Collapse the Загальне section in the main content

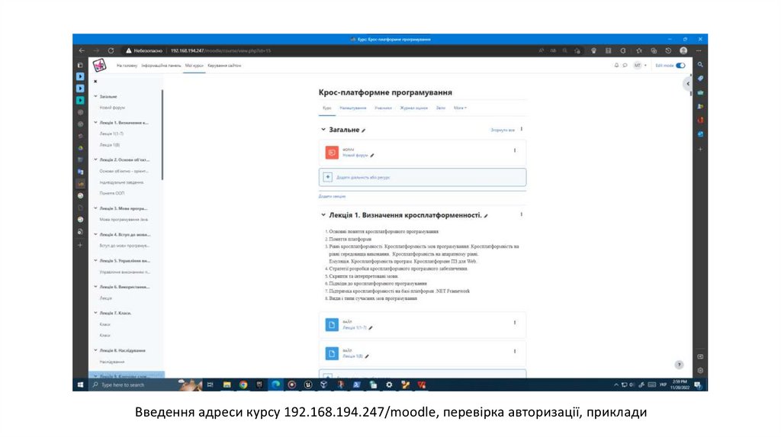(x=323, y=130)
